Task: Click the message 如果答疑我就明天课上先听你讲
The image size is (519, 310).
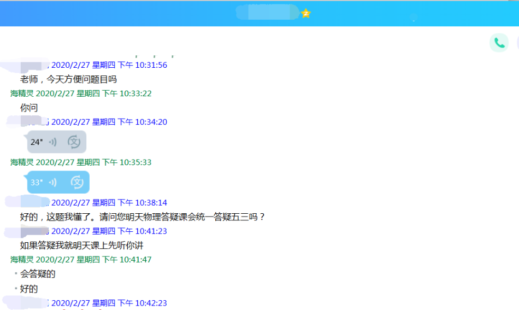Action: coord(81,245)
